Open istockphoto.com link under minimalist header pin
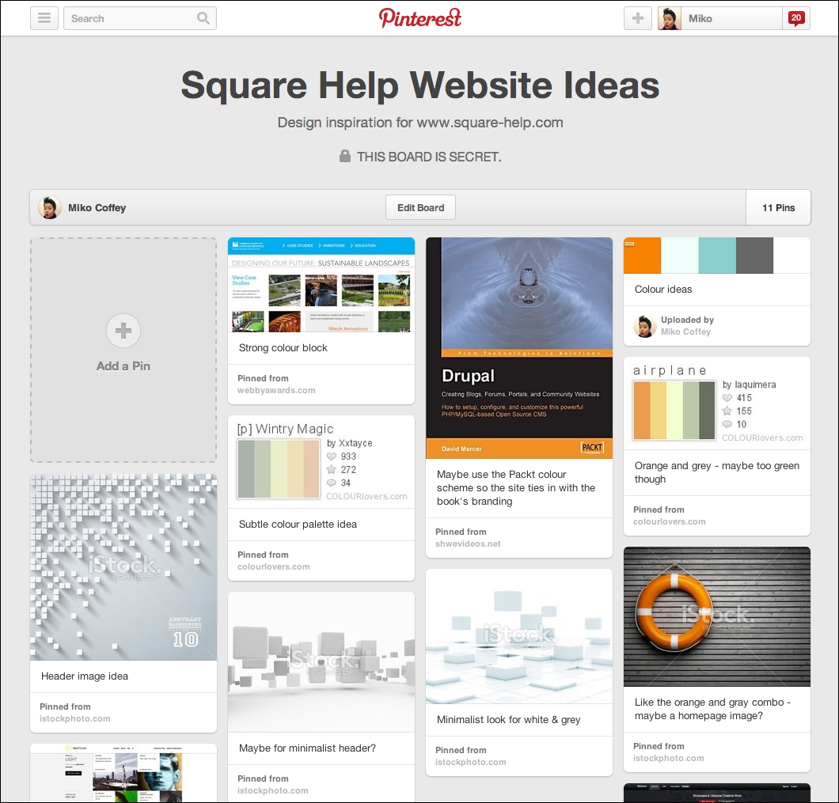Image resolution: width=839 pixels, height=803 pixels. click(x=273, y=790)
